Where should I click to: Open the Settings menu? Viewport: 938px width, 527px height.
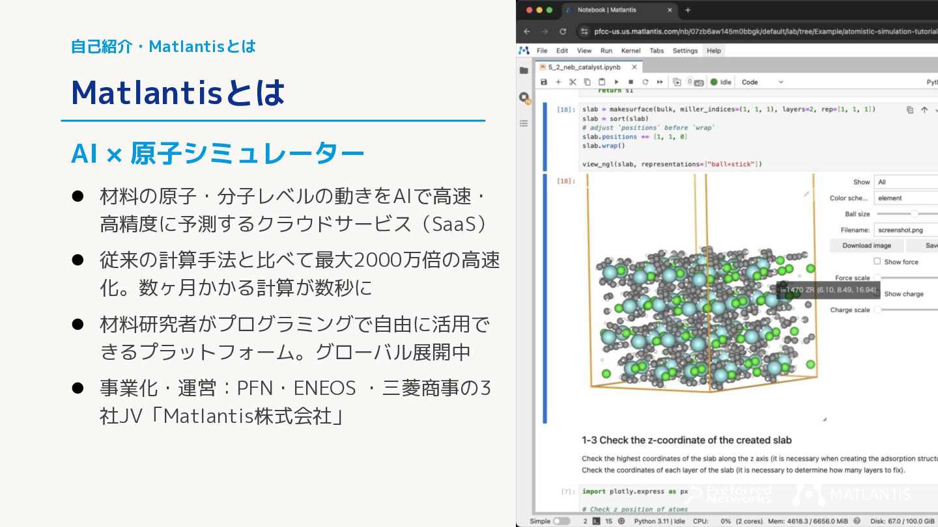point(685,51)
